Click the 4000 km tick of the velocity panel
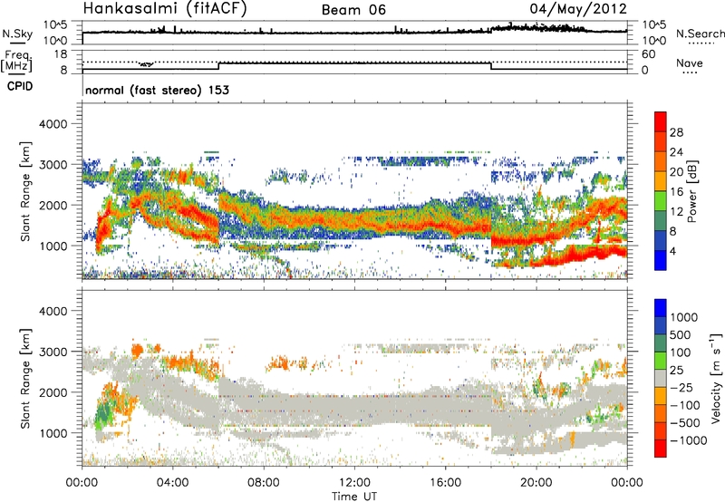 click(x=53, y=311)
